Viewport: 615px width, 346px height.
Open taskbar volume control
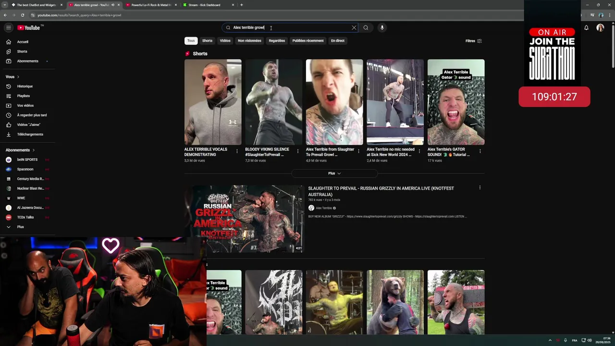click(590, 340)
